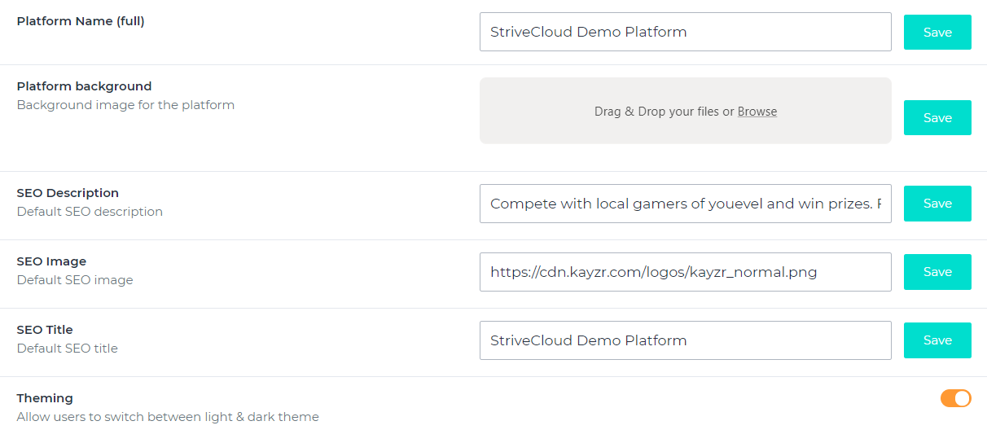Click the "Theming" heading label
This screenshot has height=443, width=987.
(45, 398)
